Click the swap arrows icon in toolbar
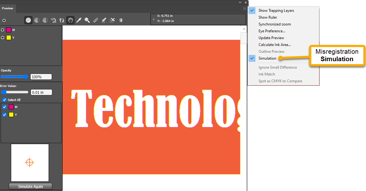The image size is (366, 191). tap(62, 20)
